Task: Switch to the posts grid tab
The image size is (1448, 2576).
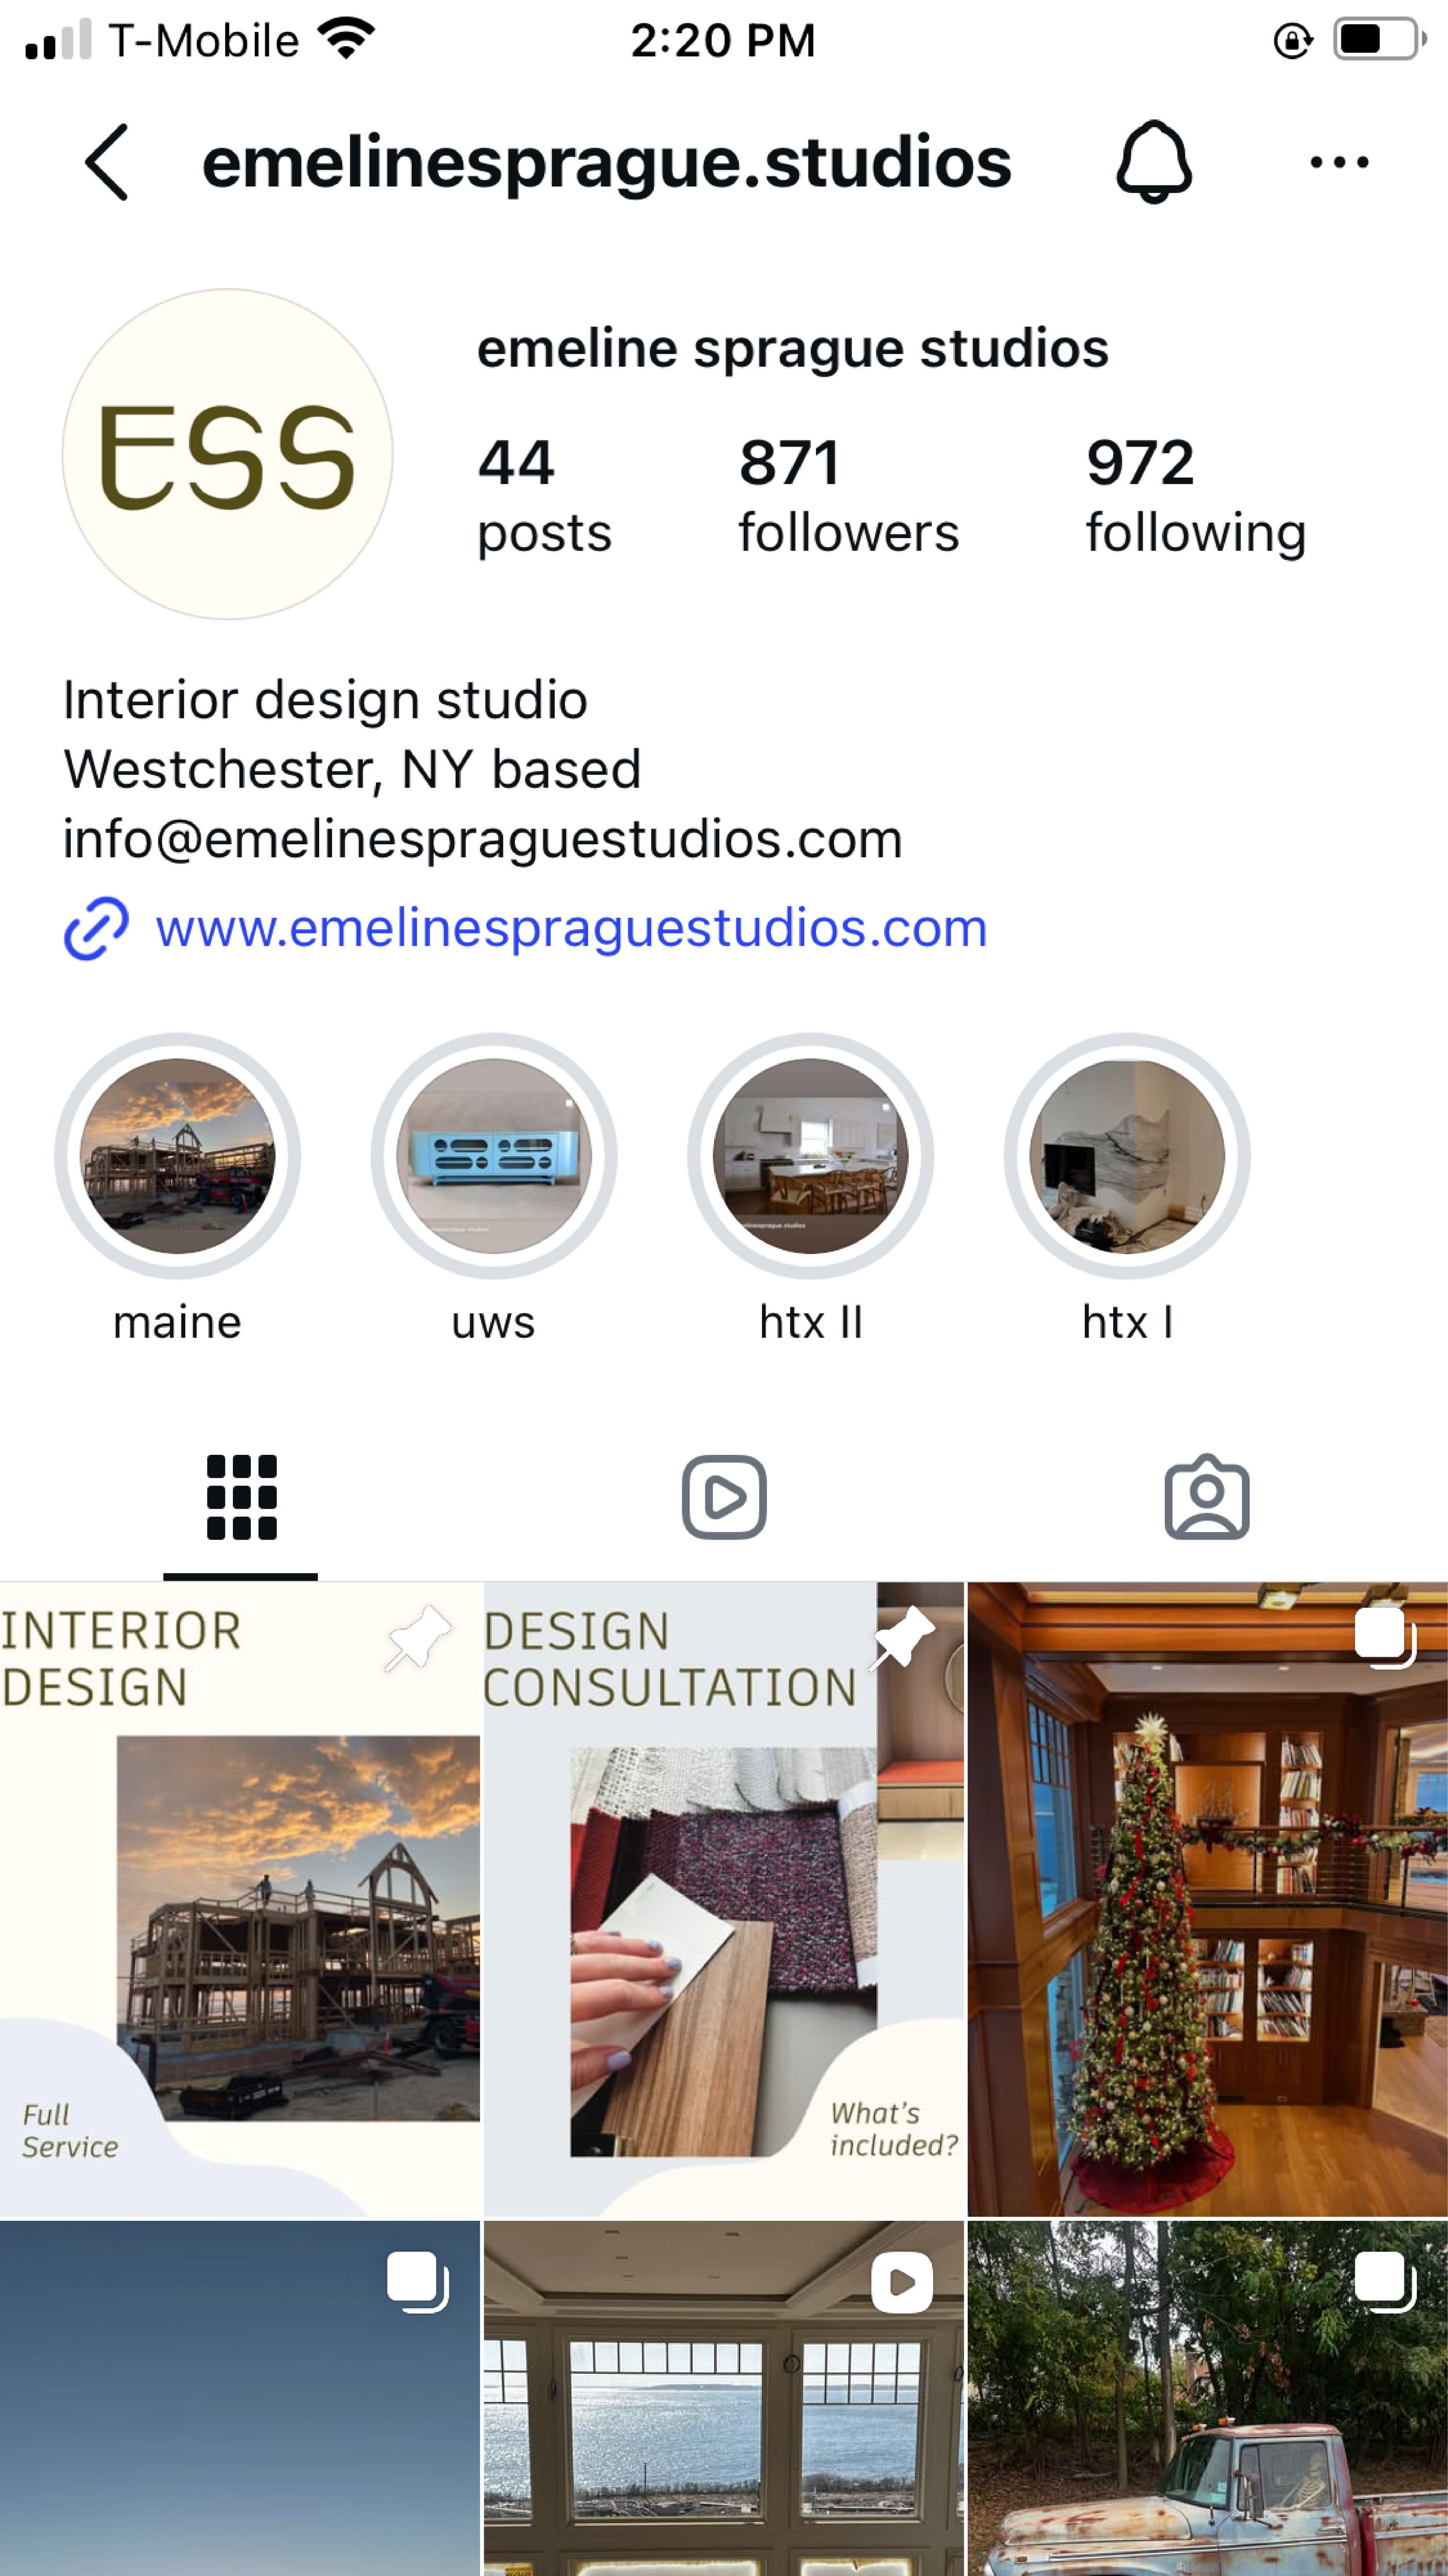Action: pyautogui.click(x=241, y=1497)
